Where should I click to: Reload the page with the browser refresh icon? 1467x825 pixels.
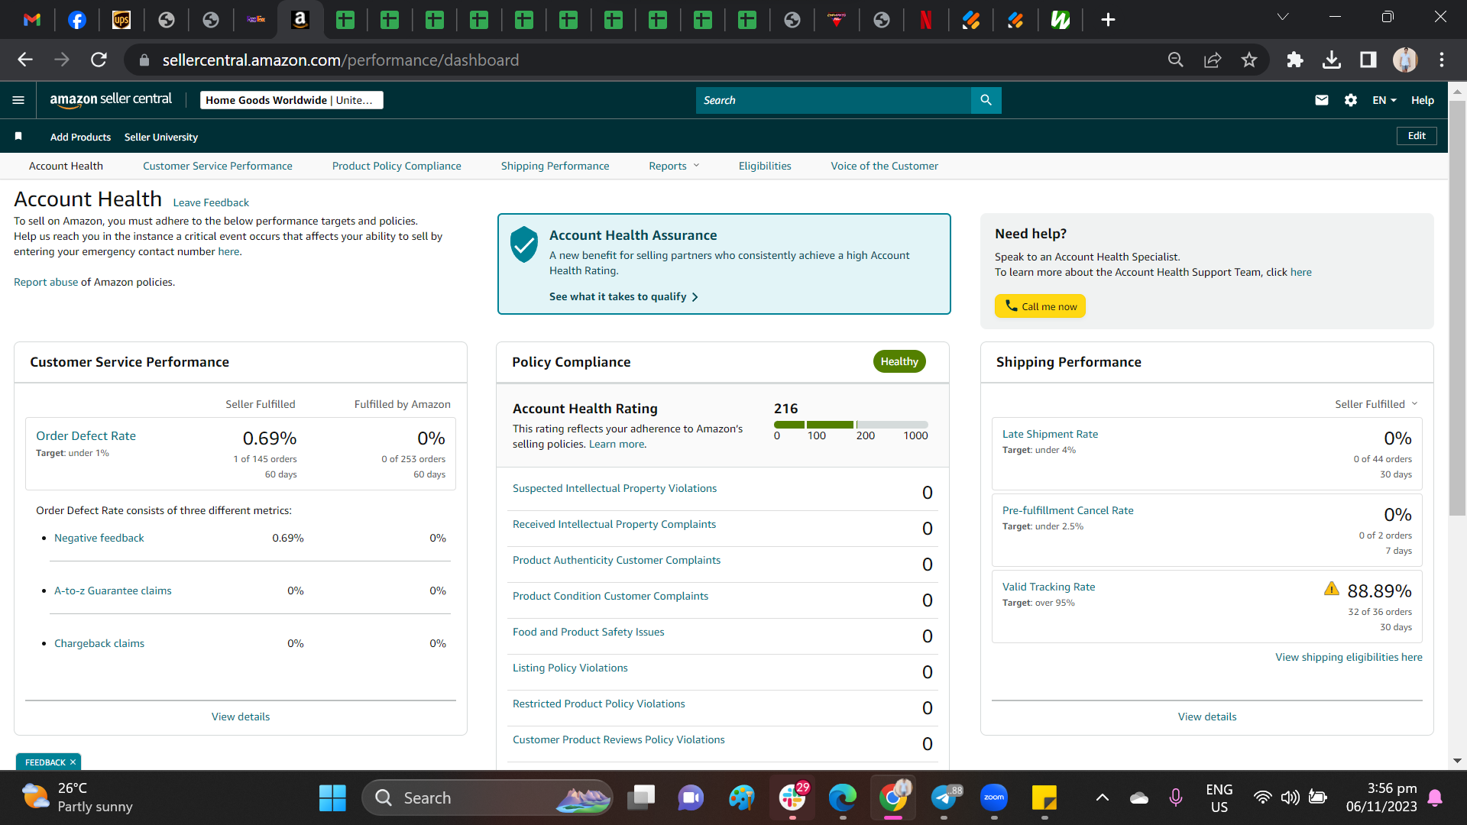coord(99,60)
